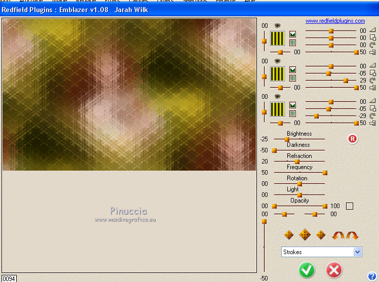This screenshot has height=282, width=379.
Task: Confirm with the green checkmark button
Action: [x=307, y=270]
